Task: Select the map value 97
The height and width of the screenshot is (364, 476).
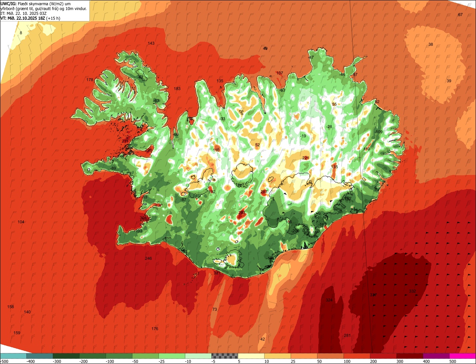Action: click(355, 75)
